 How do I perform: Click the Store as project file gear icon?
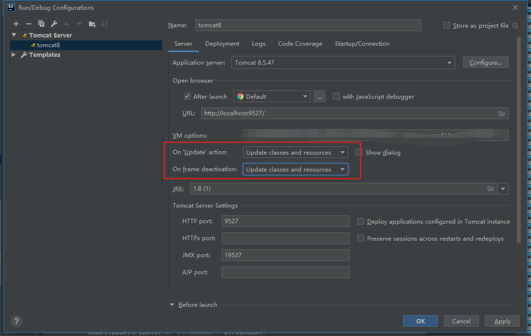(x=515, y=25)
